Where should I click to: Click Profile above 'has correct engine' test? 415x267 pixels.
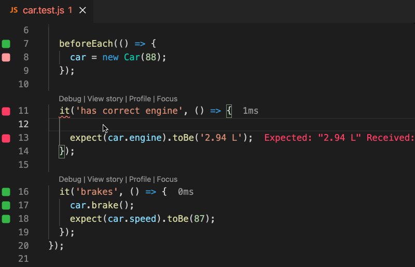[x=140, y=99]
